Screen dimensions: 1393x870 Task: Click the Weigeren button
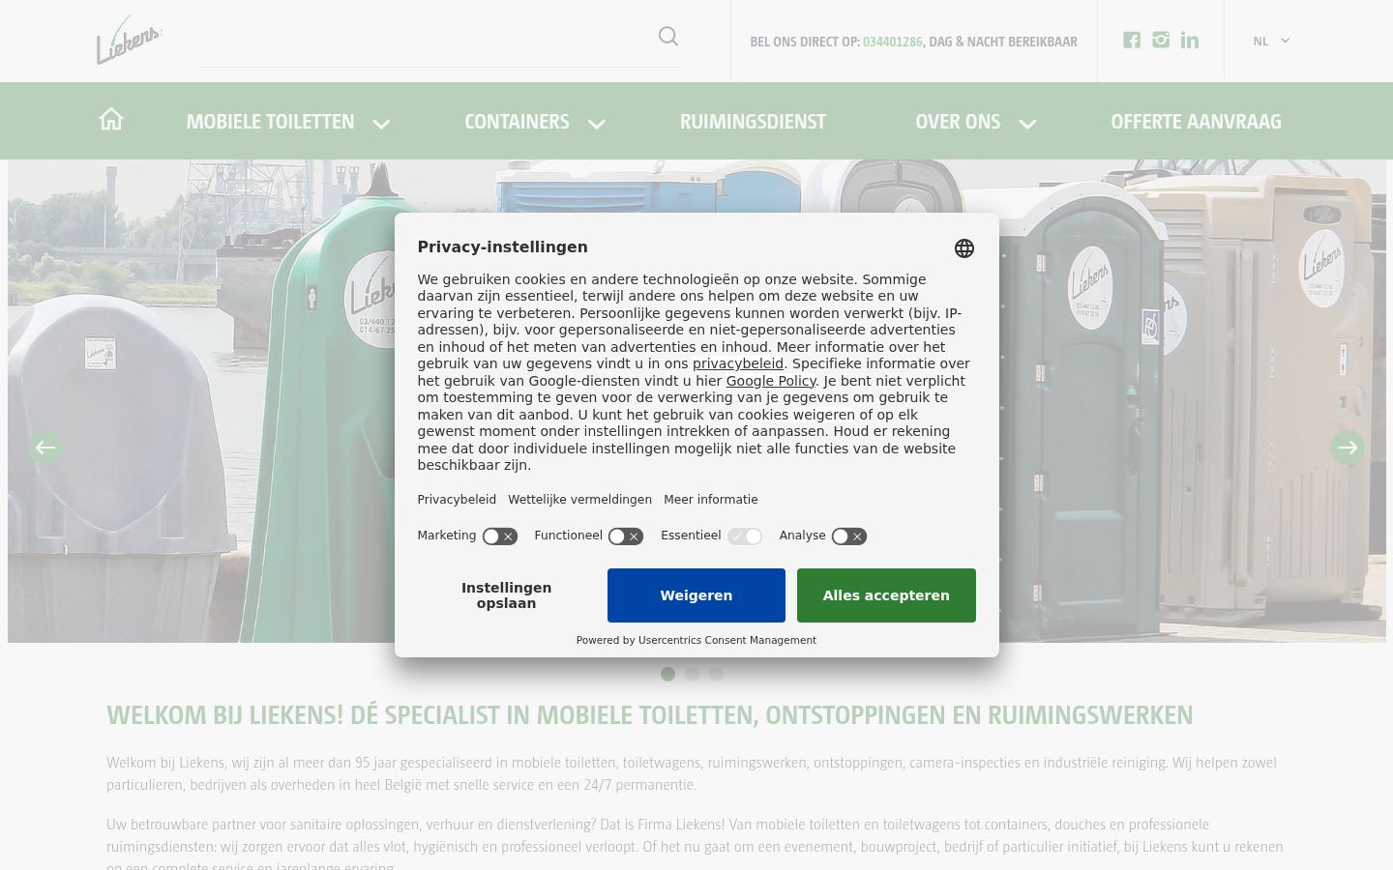696,595
